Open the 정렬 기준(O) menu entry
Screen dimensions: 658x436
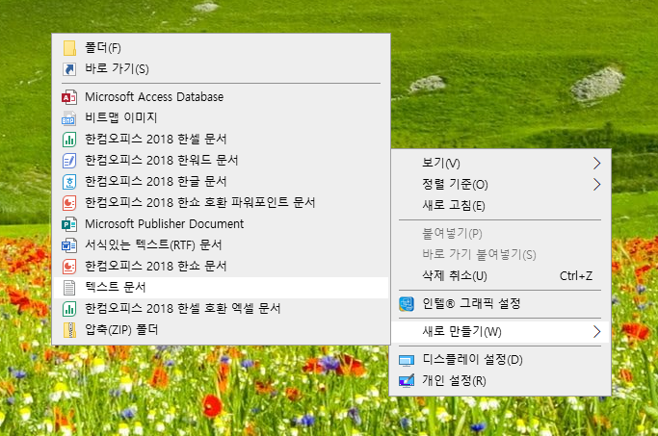(499, 184)
